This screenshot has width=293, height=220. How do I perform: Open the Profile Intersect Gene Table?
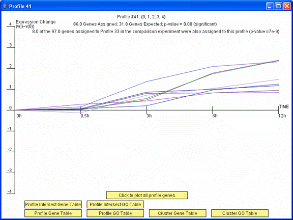pyautogui.click(x=53, y=204)
